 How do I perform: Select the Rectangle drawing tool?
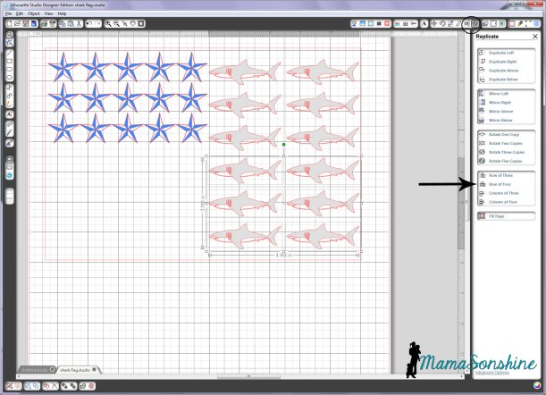[10, 62]
